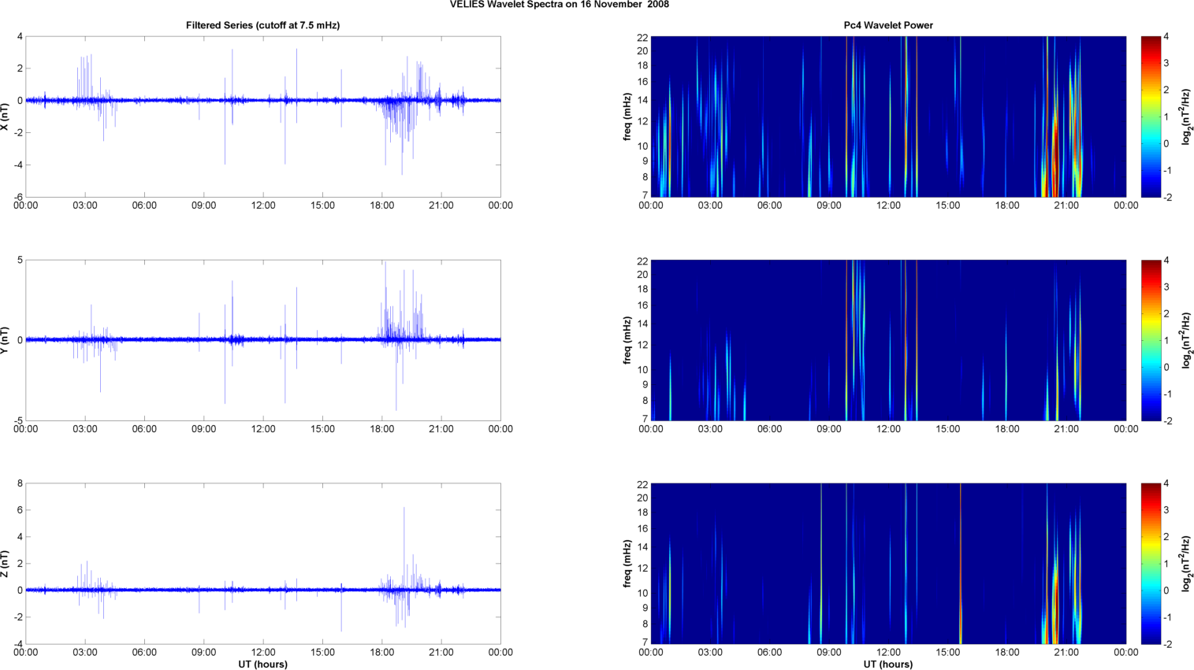Image resolution: width=1194 pixels, height=670 pixels.
Task: Select the top Pc4 wavelet spectrogram
Action: 888,117
